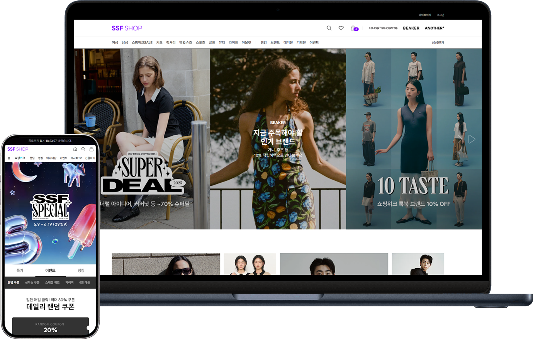Tap the SSF SPECIAL banner on the phone
The height and width of the screenshot is (343, 533).
[x=50, y=213]
